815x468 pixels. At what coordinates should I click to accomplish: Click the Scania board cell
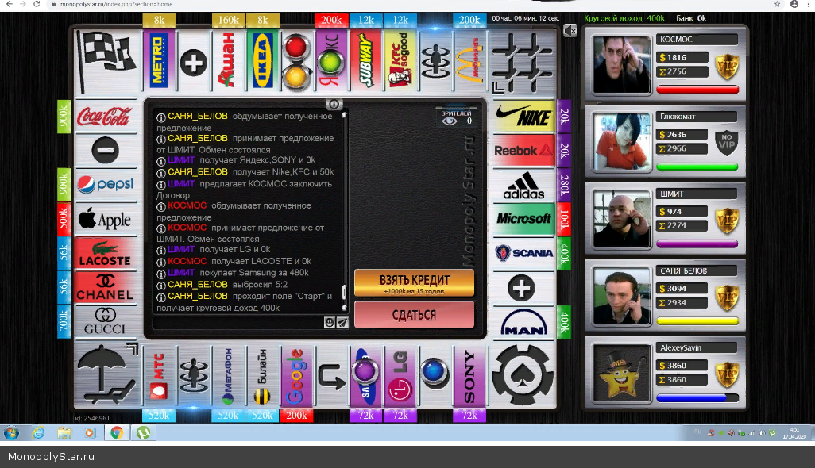pyautogui.click(x=523, y=253)
